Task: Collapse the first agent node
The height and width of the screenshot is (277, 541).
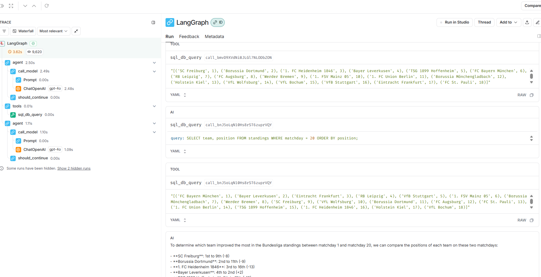Action: [154, 63]
